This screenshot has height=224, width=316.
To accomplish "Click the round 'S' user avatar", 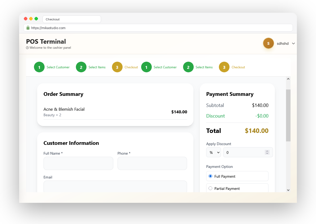I will 268,43.
